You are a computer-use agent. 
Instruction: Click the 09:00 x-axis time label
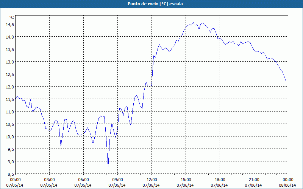click(x=117, y=180)
